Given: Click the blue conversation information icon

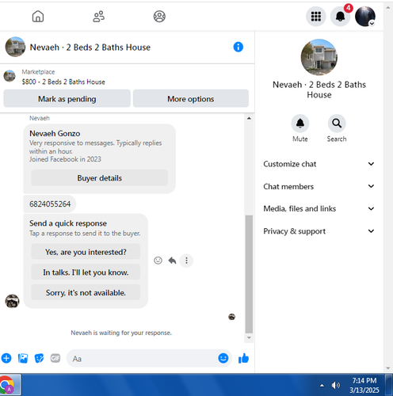Looking at the screenshot, I should pos(238,47).
